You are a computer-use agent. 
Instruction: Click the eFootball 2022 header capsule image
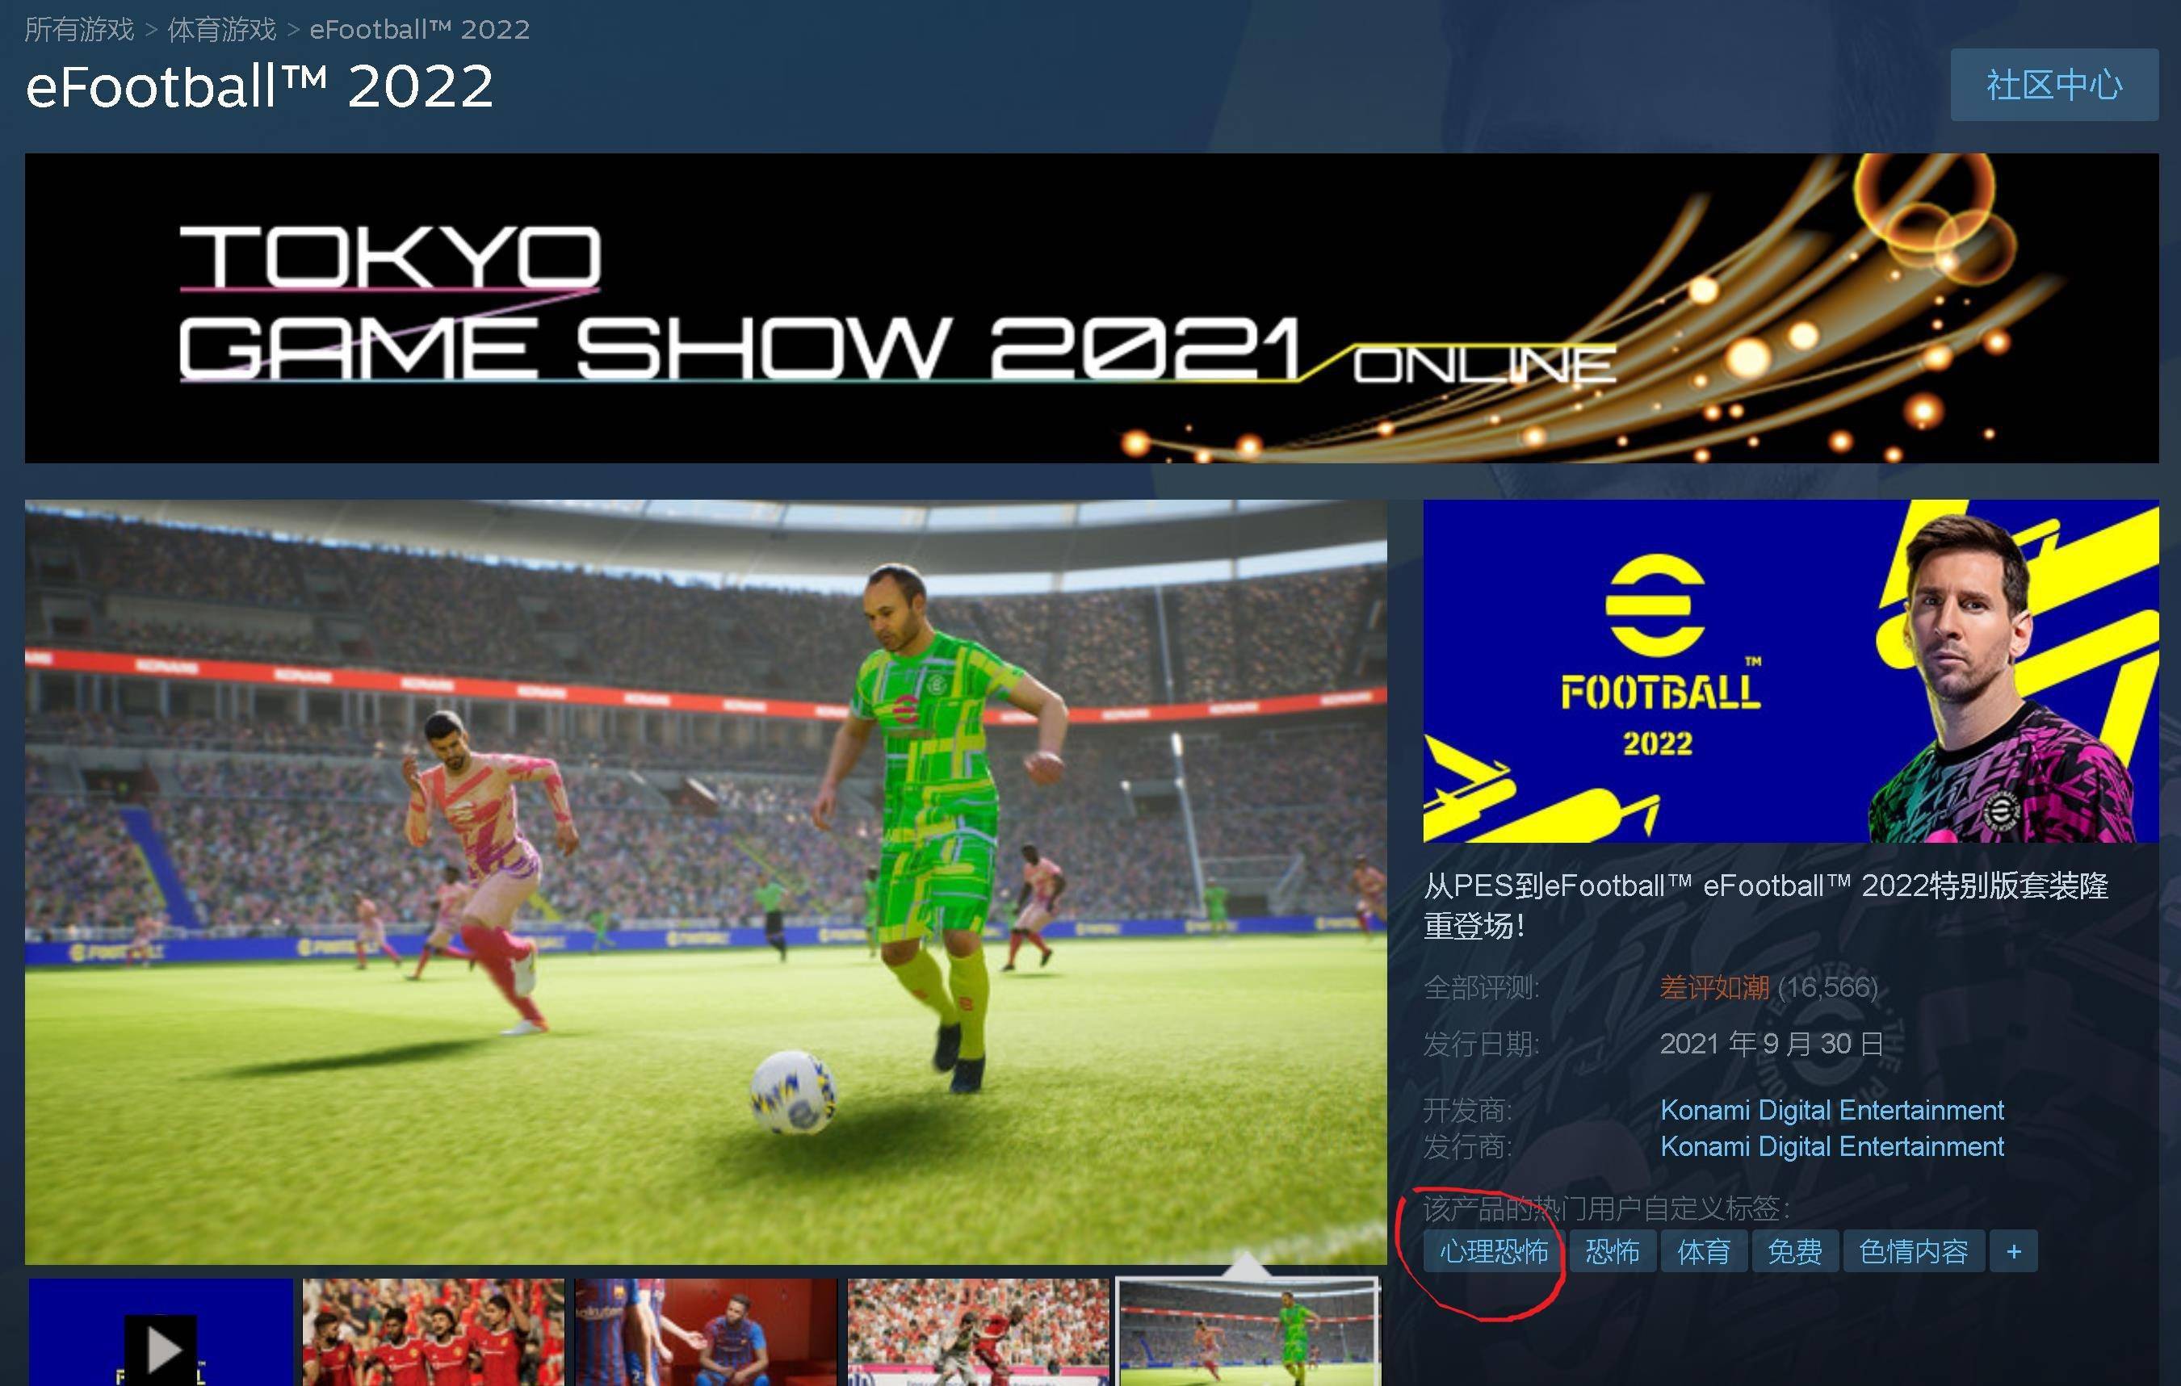(x=1791, y=671)
